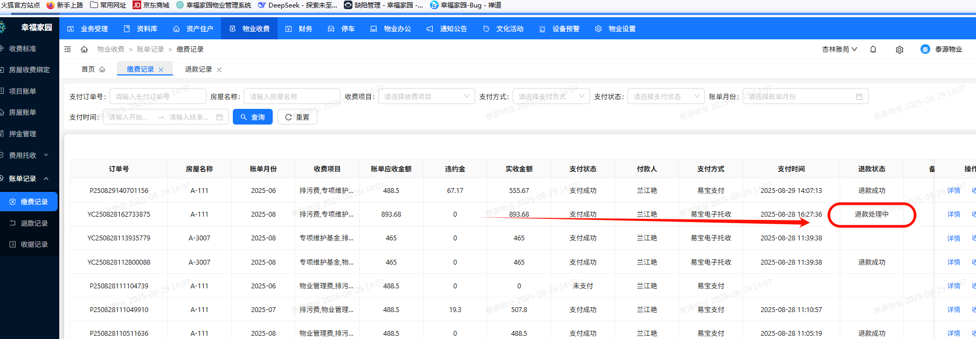Collapse sidebar with the menu fold icon
This screenshot has width=976, height=339.
coord(68,50)
